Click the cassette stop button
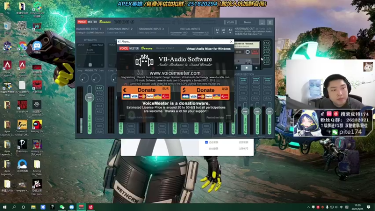Viewport: 375px width, 211px height. click(x=247, y=68)
